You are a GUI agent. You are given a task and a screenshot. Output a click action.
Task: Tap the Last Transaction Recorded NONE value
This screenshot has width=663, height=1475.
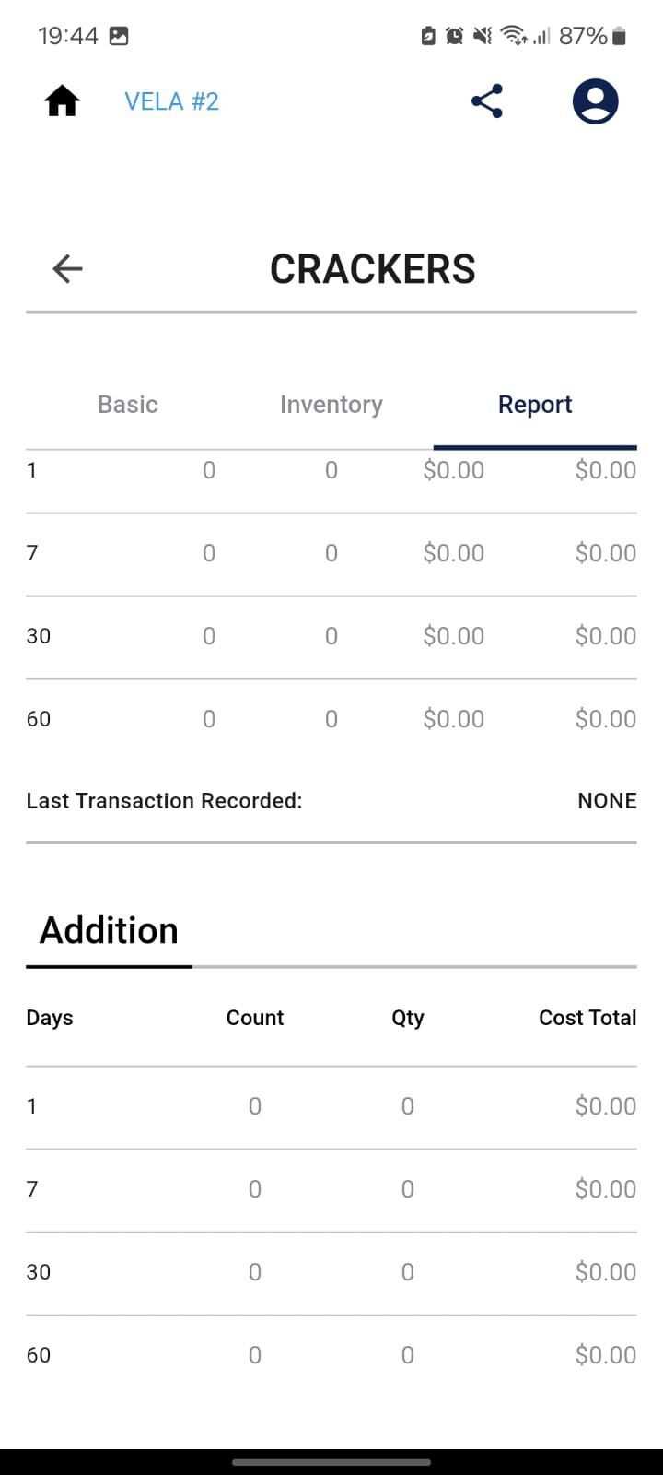pos(607,801)
